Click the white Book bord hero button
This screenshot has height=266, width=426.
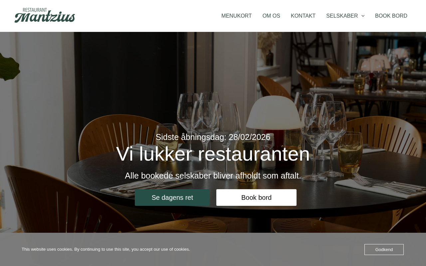[x=256, y=198]
